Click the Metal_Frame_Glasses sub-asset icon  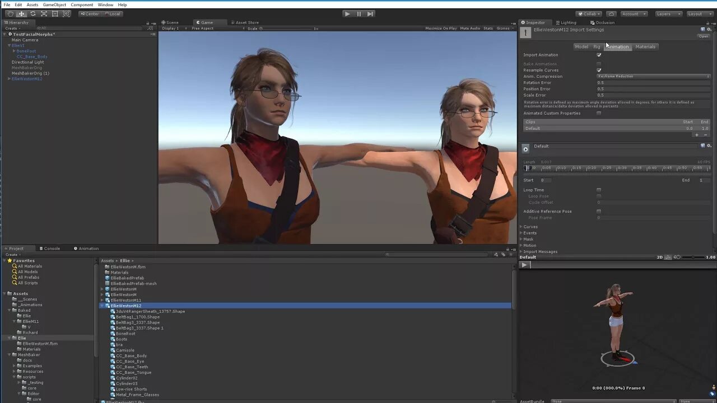click(113, 395)
